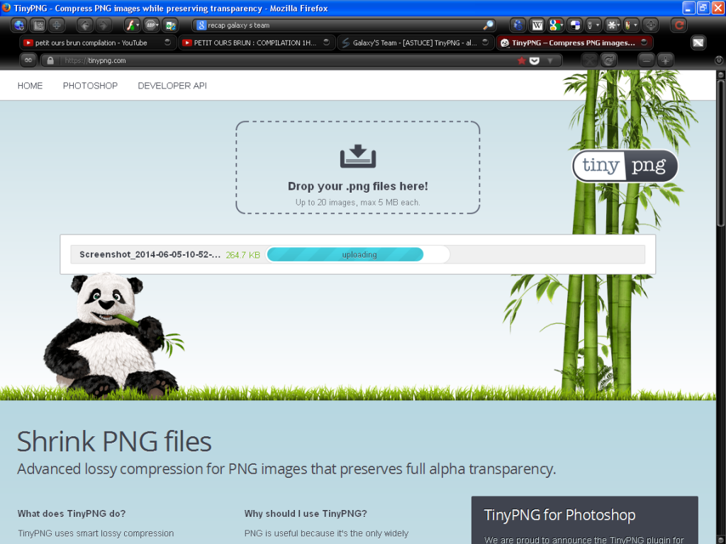
Task: Click the magnifying glass search icon
Action: [x=488, y=25]
